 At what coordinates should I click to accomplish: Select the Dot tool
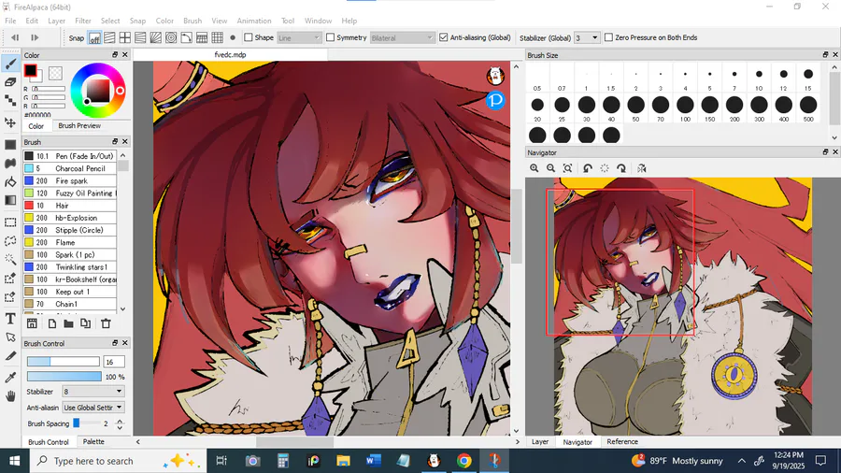(x=10, y=101)
